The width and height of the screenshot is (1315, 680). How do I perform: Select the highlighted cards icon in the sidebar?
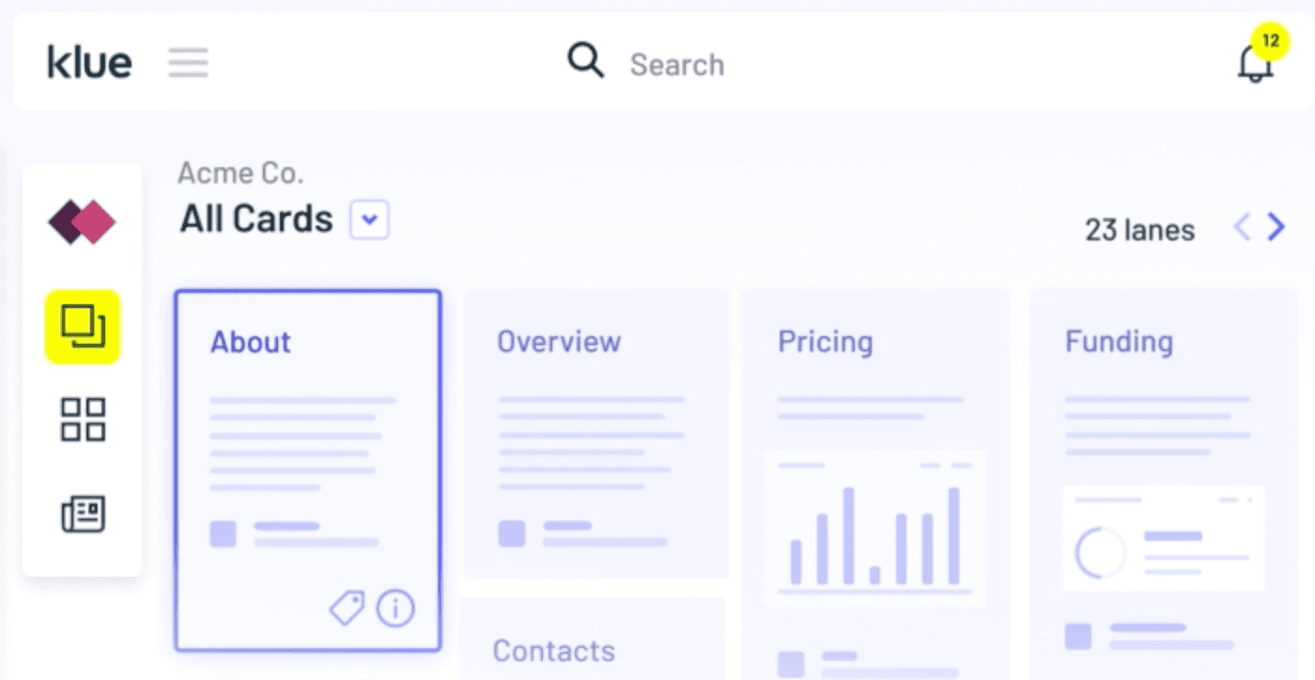coord(83,328)
